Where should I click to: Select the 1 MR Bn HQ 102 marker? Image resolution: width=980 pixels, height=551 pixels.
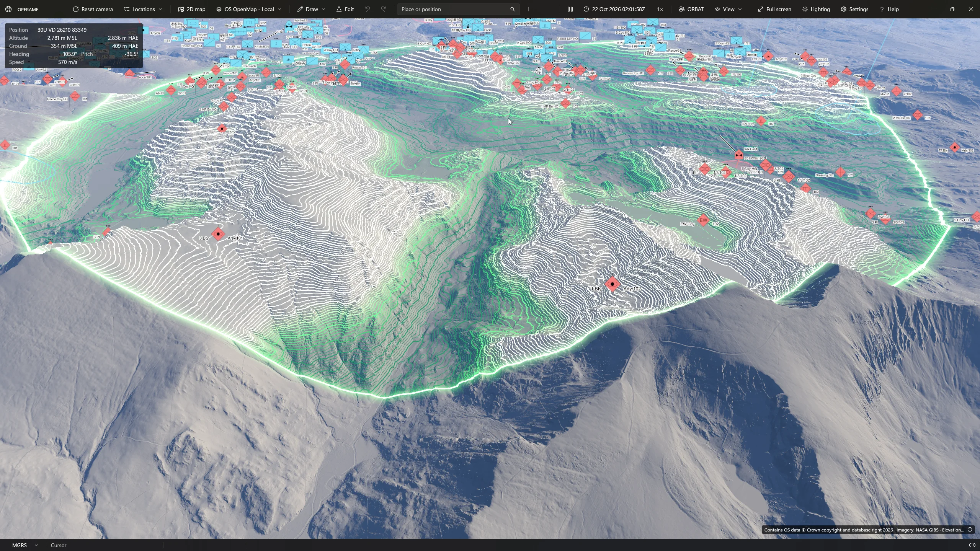coord(565,103)
